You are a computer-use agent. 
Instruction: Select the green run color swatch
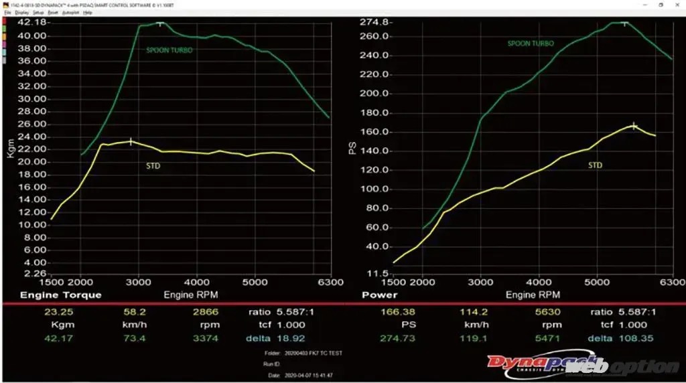tap(5, 28)
